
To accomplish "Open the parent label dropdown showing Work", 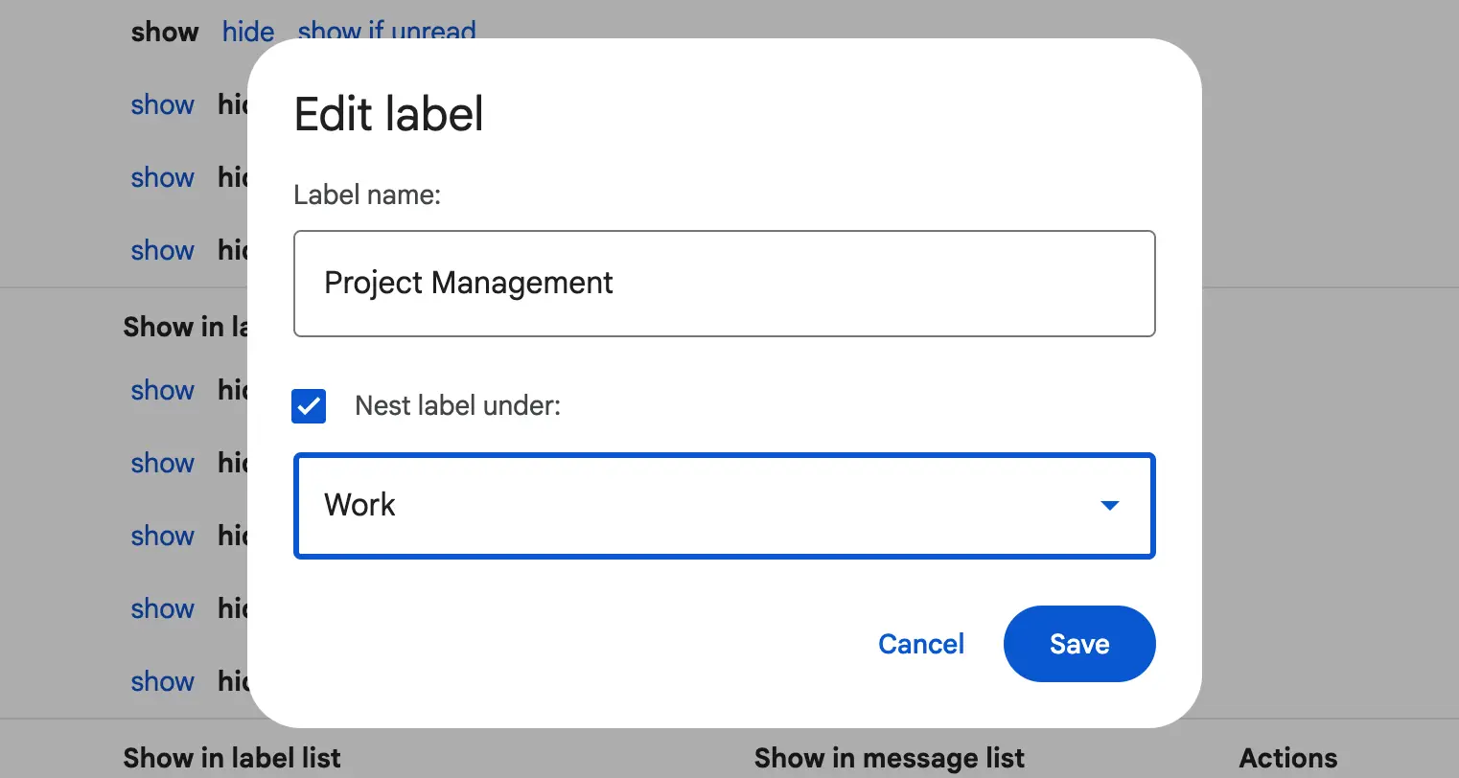I will click(x=724, y=505).
